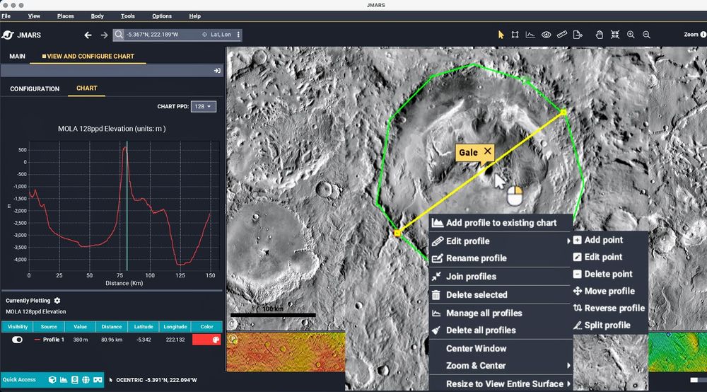Open the search bar kebab menu

tap(238, 34)
